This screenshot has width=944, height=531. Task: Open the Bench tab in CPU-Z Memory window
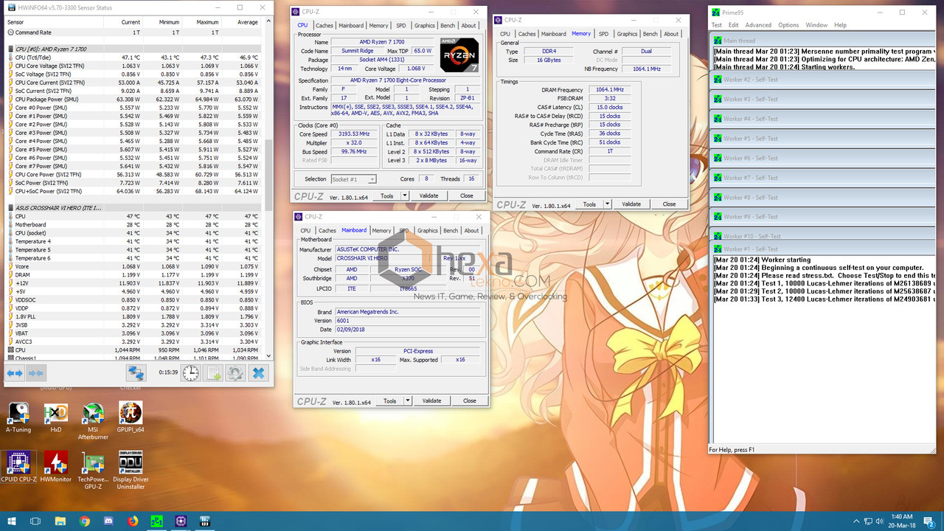coord(650,33)
